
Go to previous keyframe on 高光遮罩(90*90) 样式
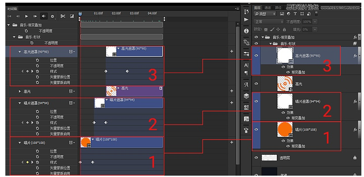pos(23,71)
